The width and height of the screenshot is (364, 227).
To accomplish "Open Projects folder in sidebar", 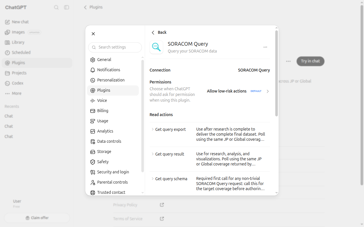I will tap(37, 73).
